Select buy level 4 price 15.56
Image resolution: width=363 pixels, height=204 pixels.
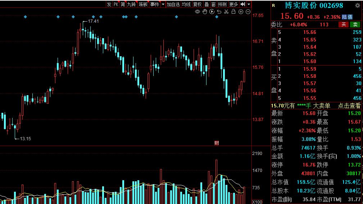pyautogui.click(x=310, y=90)
